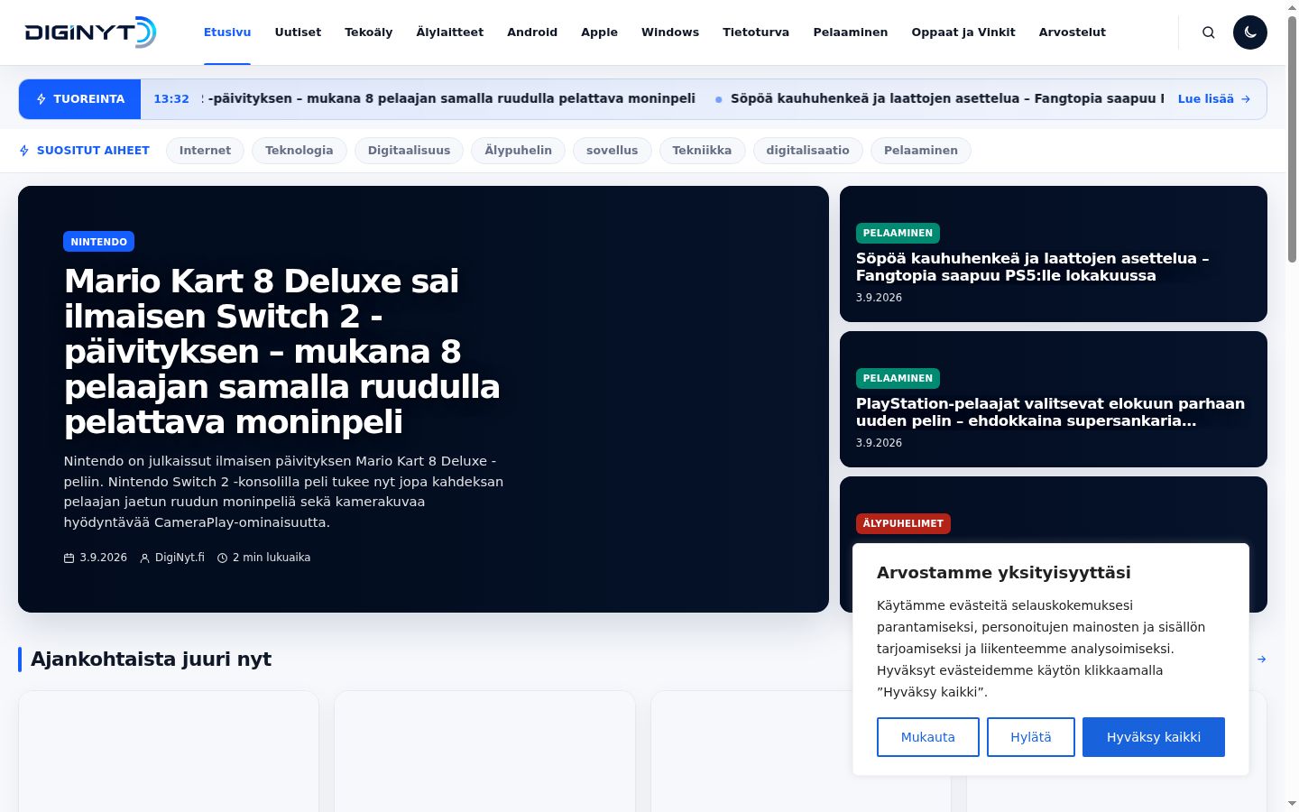Click the Tuoreinta ticker label
Image resolution: width=1299 pixels, height=812 pixels.
(x=80, y=99)
